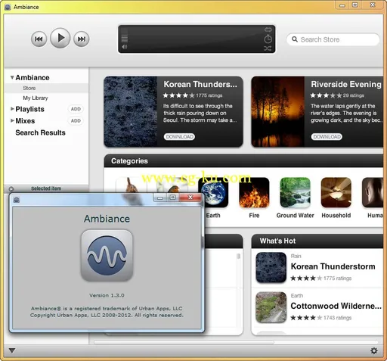387x361 pixels.
Task: Add a new mix with ADD
Action: pos(76,121)
